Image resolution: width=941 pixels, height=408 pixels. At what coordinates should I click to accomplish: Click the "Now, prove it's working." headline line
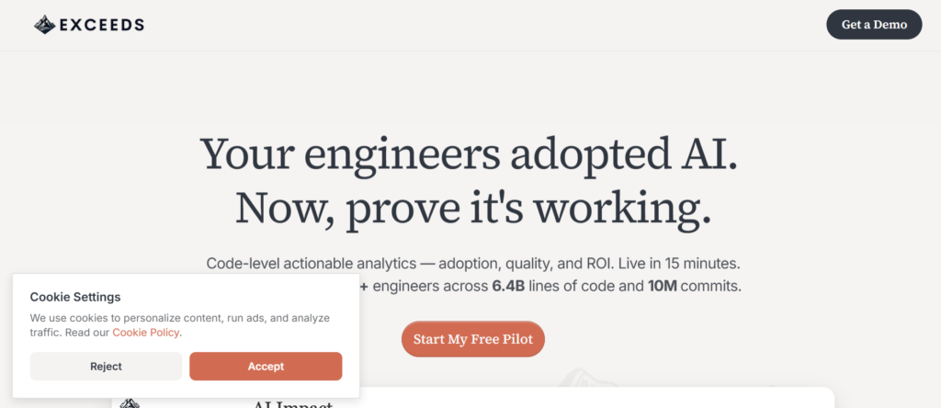point(473,208)
